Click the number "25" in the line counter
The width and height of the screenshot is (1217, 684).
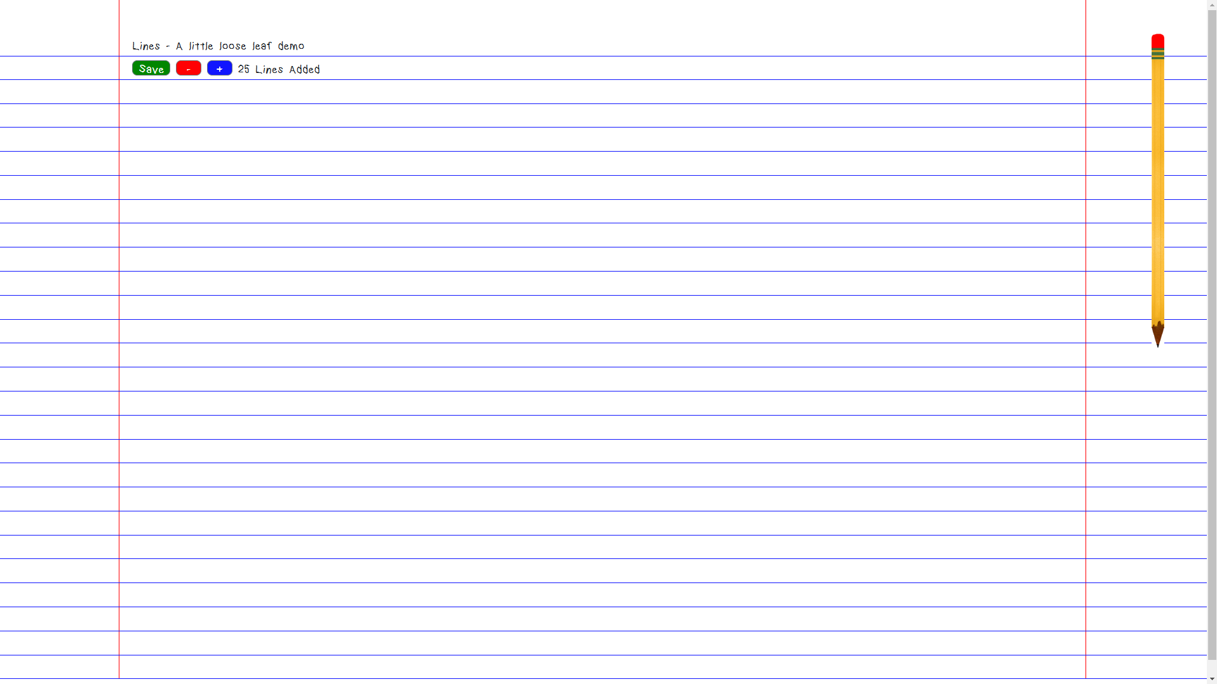tap(243, 69)
